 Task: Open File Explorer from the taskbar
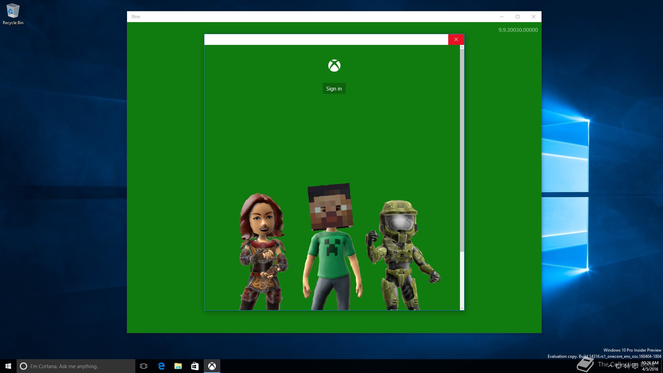click(178, 366)
